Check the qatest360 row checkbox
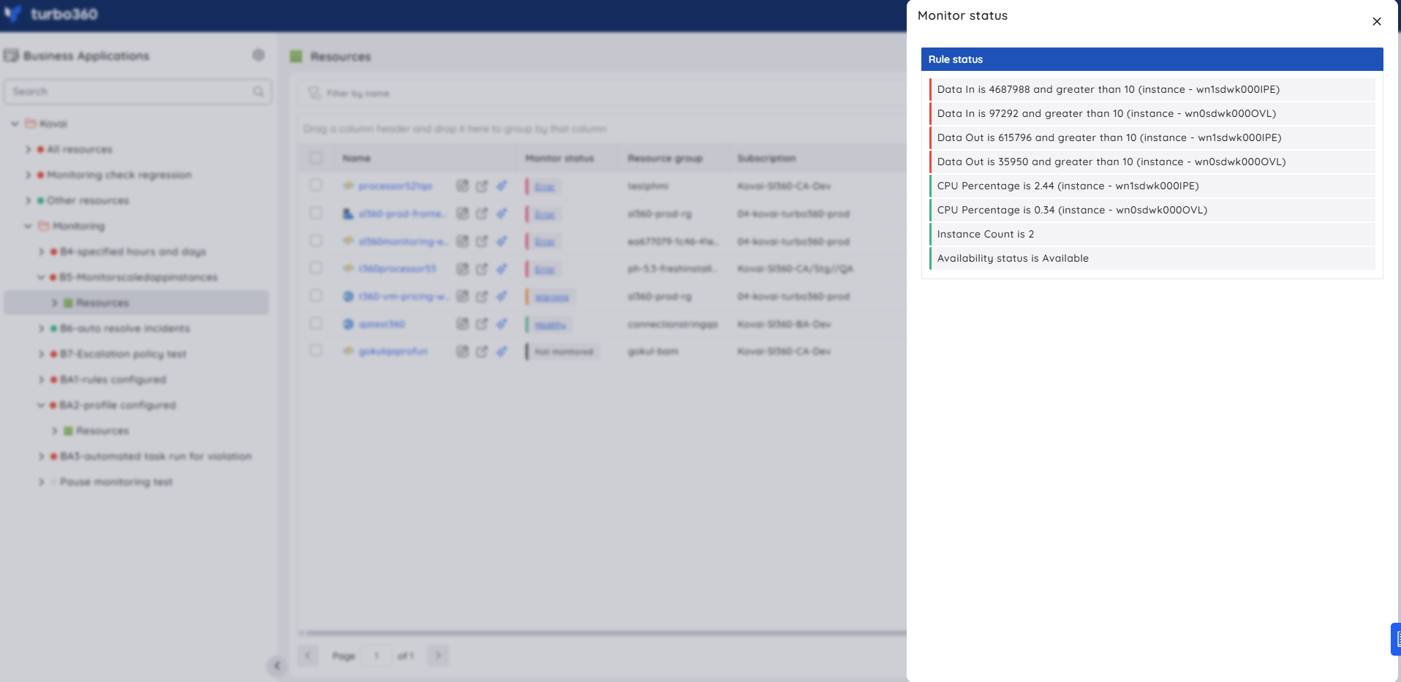 316,323
